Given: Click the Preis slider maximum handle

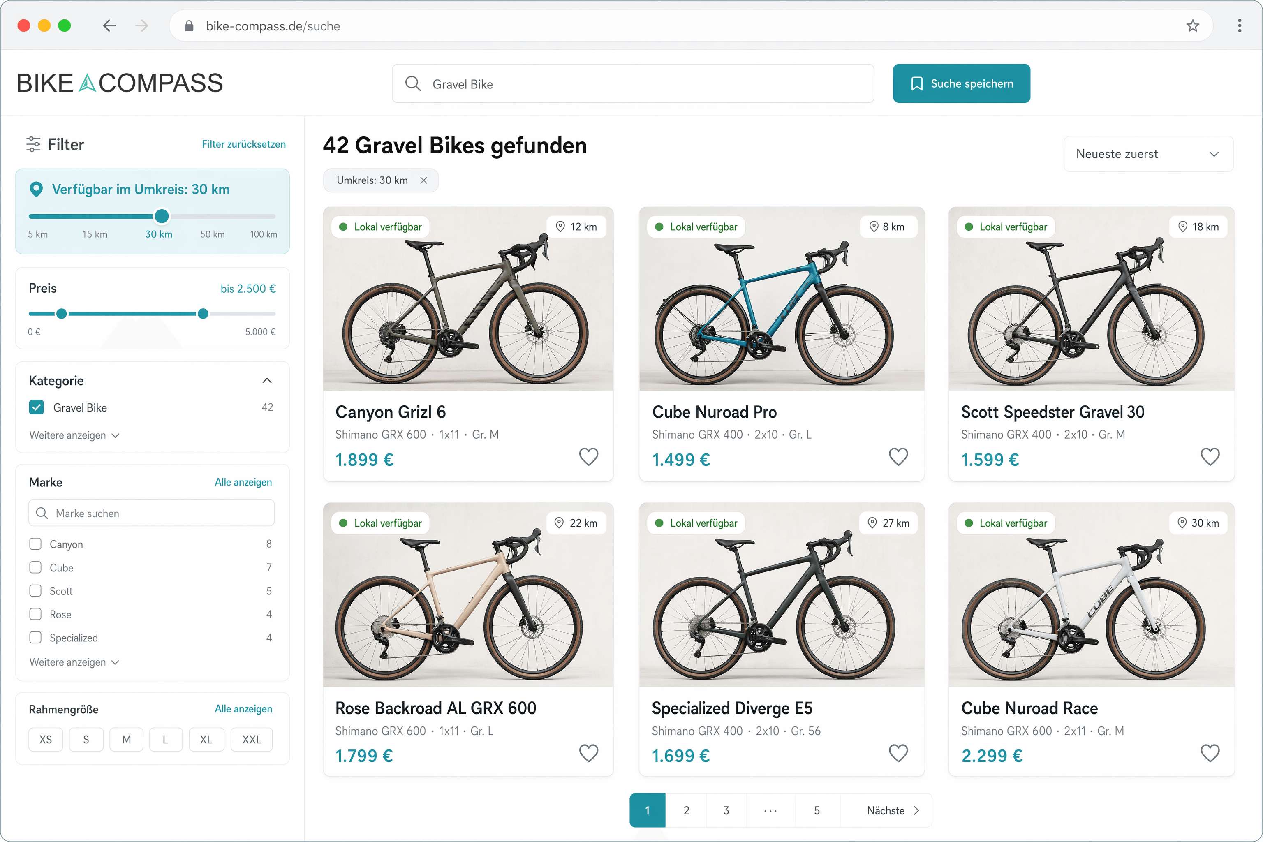Looking at the screenshot, I should [203, 314].
